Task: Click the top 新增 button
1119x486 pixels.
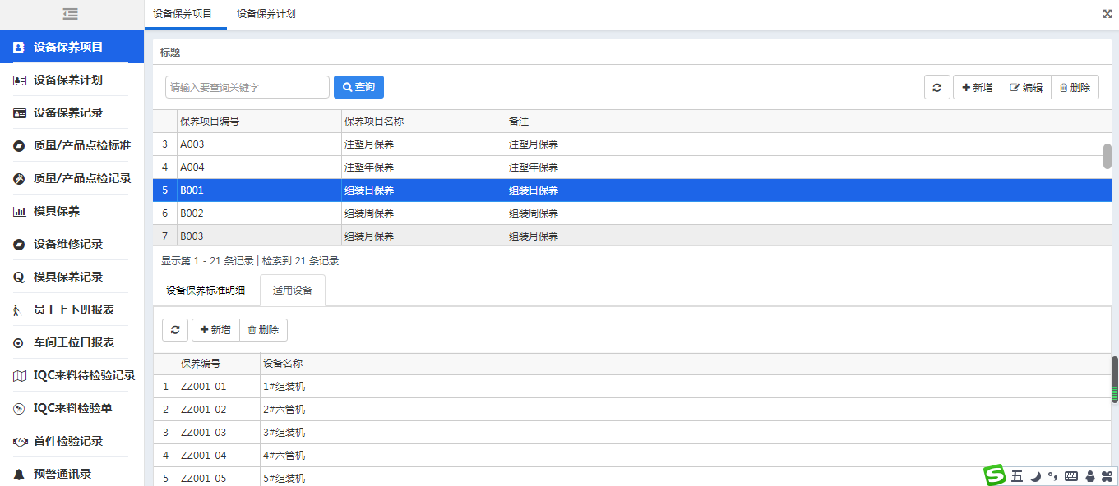Action: [x=977, y=87]
